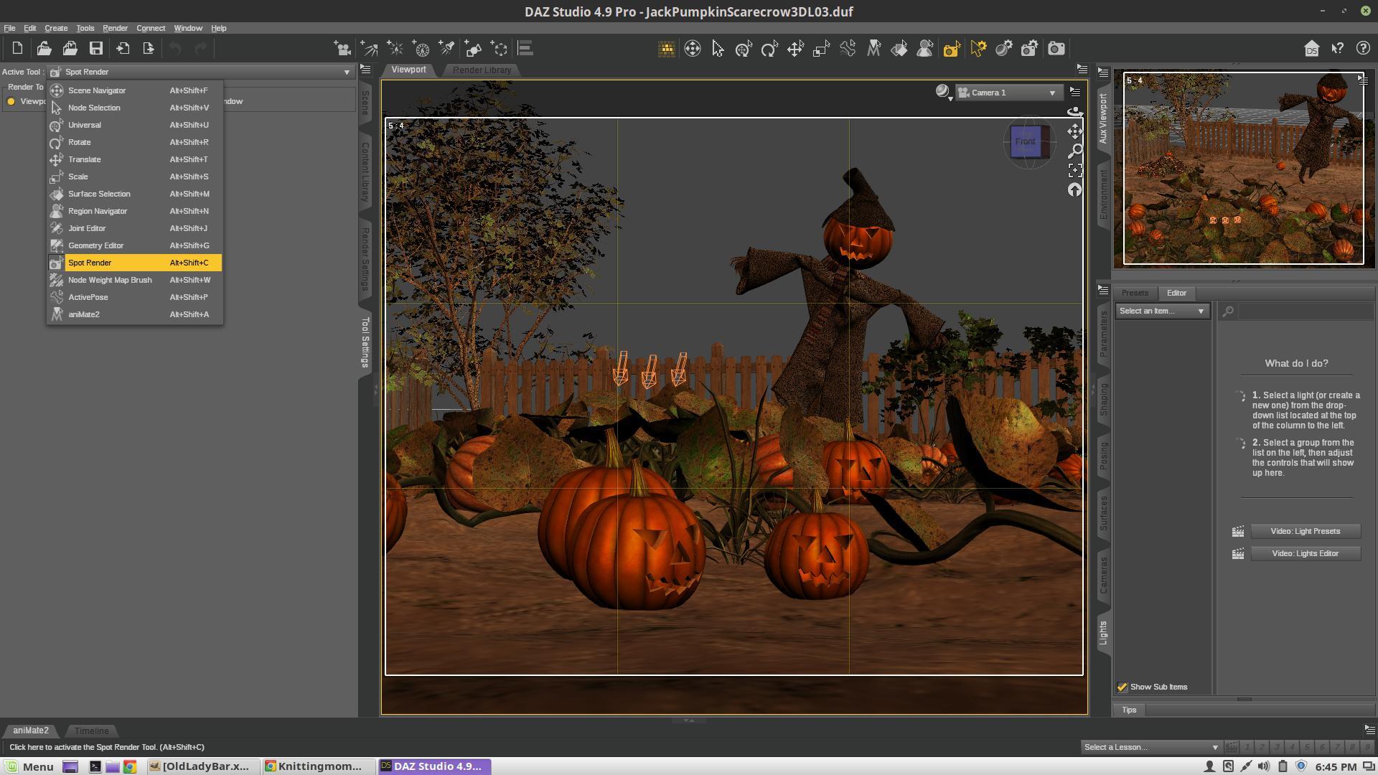Select the Translate tool in the toolbar
The height and width of the screenshot is (775, 1378).
795,49
